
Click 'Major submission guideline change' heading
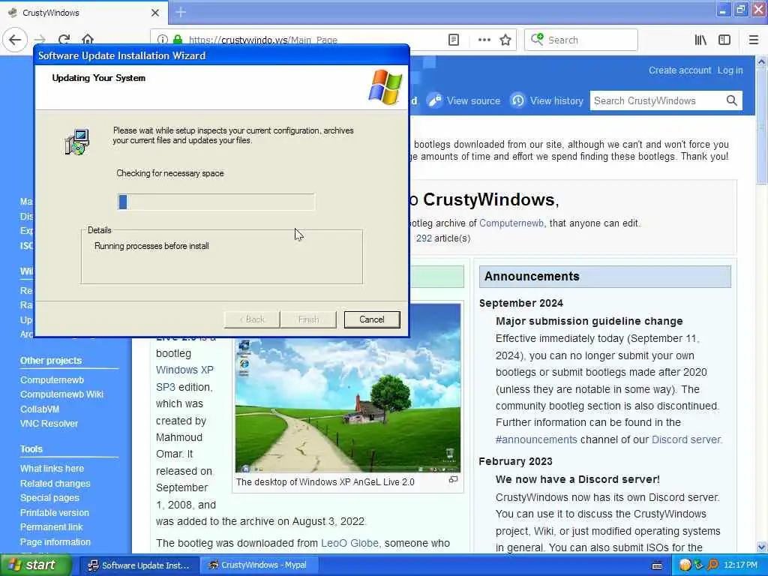tap(589, 321)
